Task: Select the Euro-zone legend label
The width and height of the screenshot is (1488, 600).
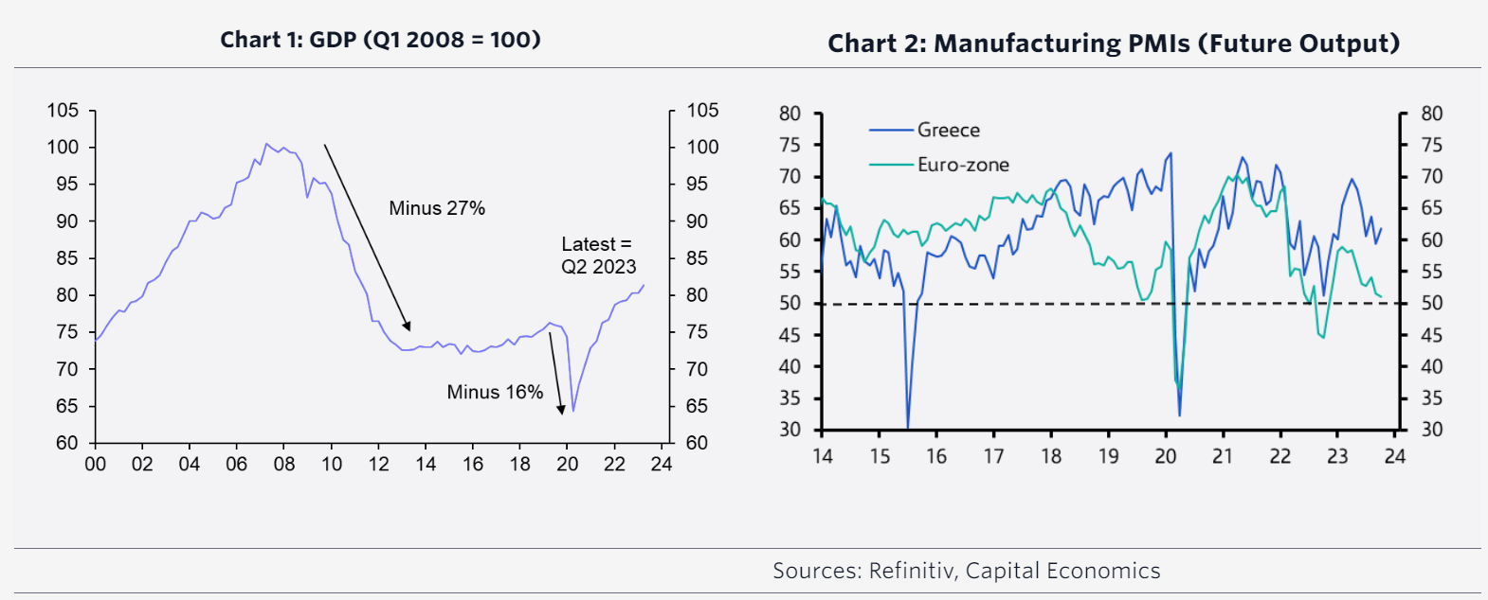Action: 963,165
